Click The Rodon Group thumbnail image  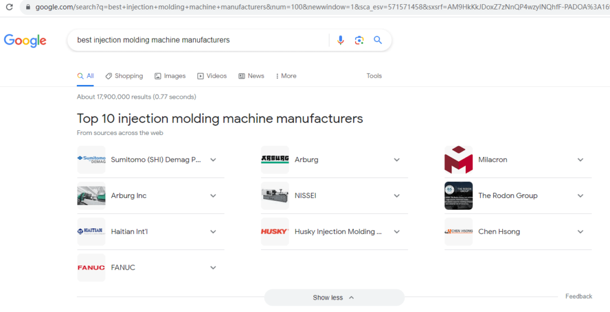pos(459,196)
